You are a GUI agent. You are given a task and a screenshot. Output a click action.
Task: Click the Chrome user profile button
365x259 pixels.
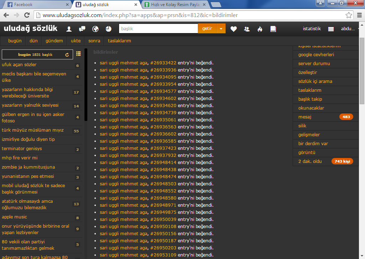[320, 3]
